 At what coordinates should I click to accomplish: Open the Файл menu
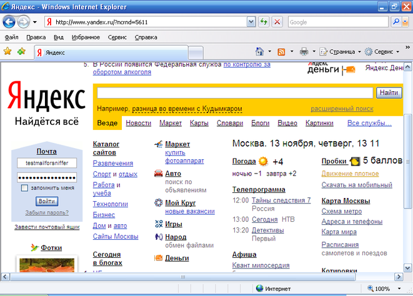(x=12, y=37)
